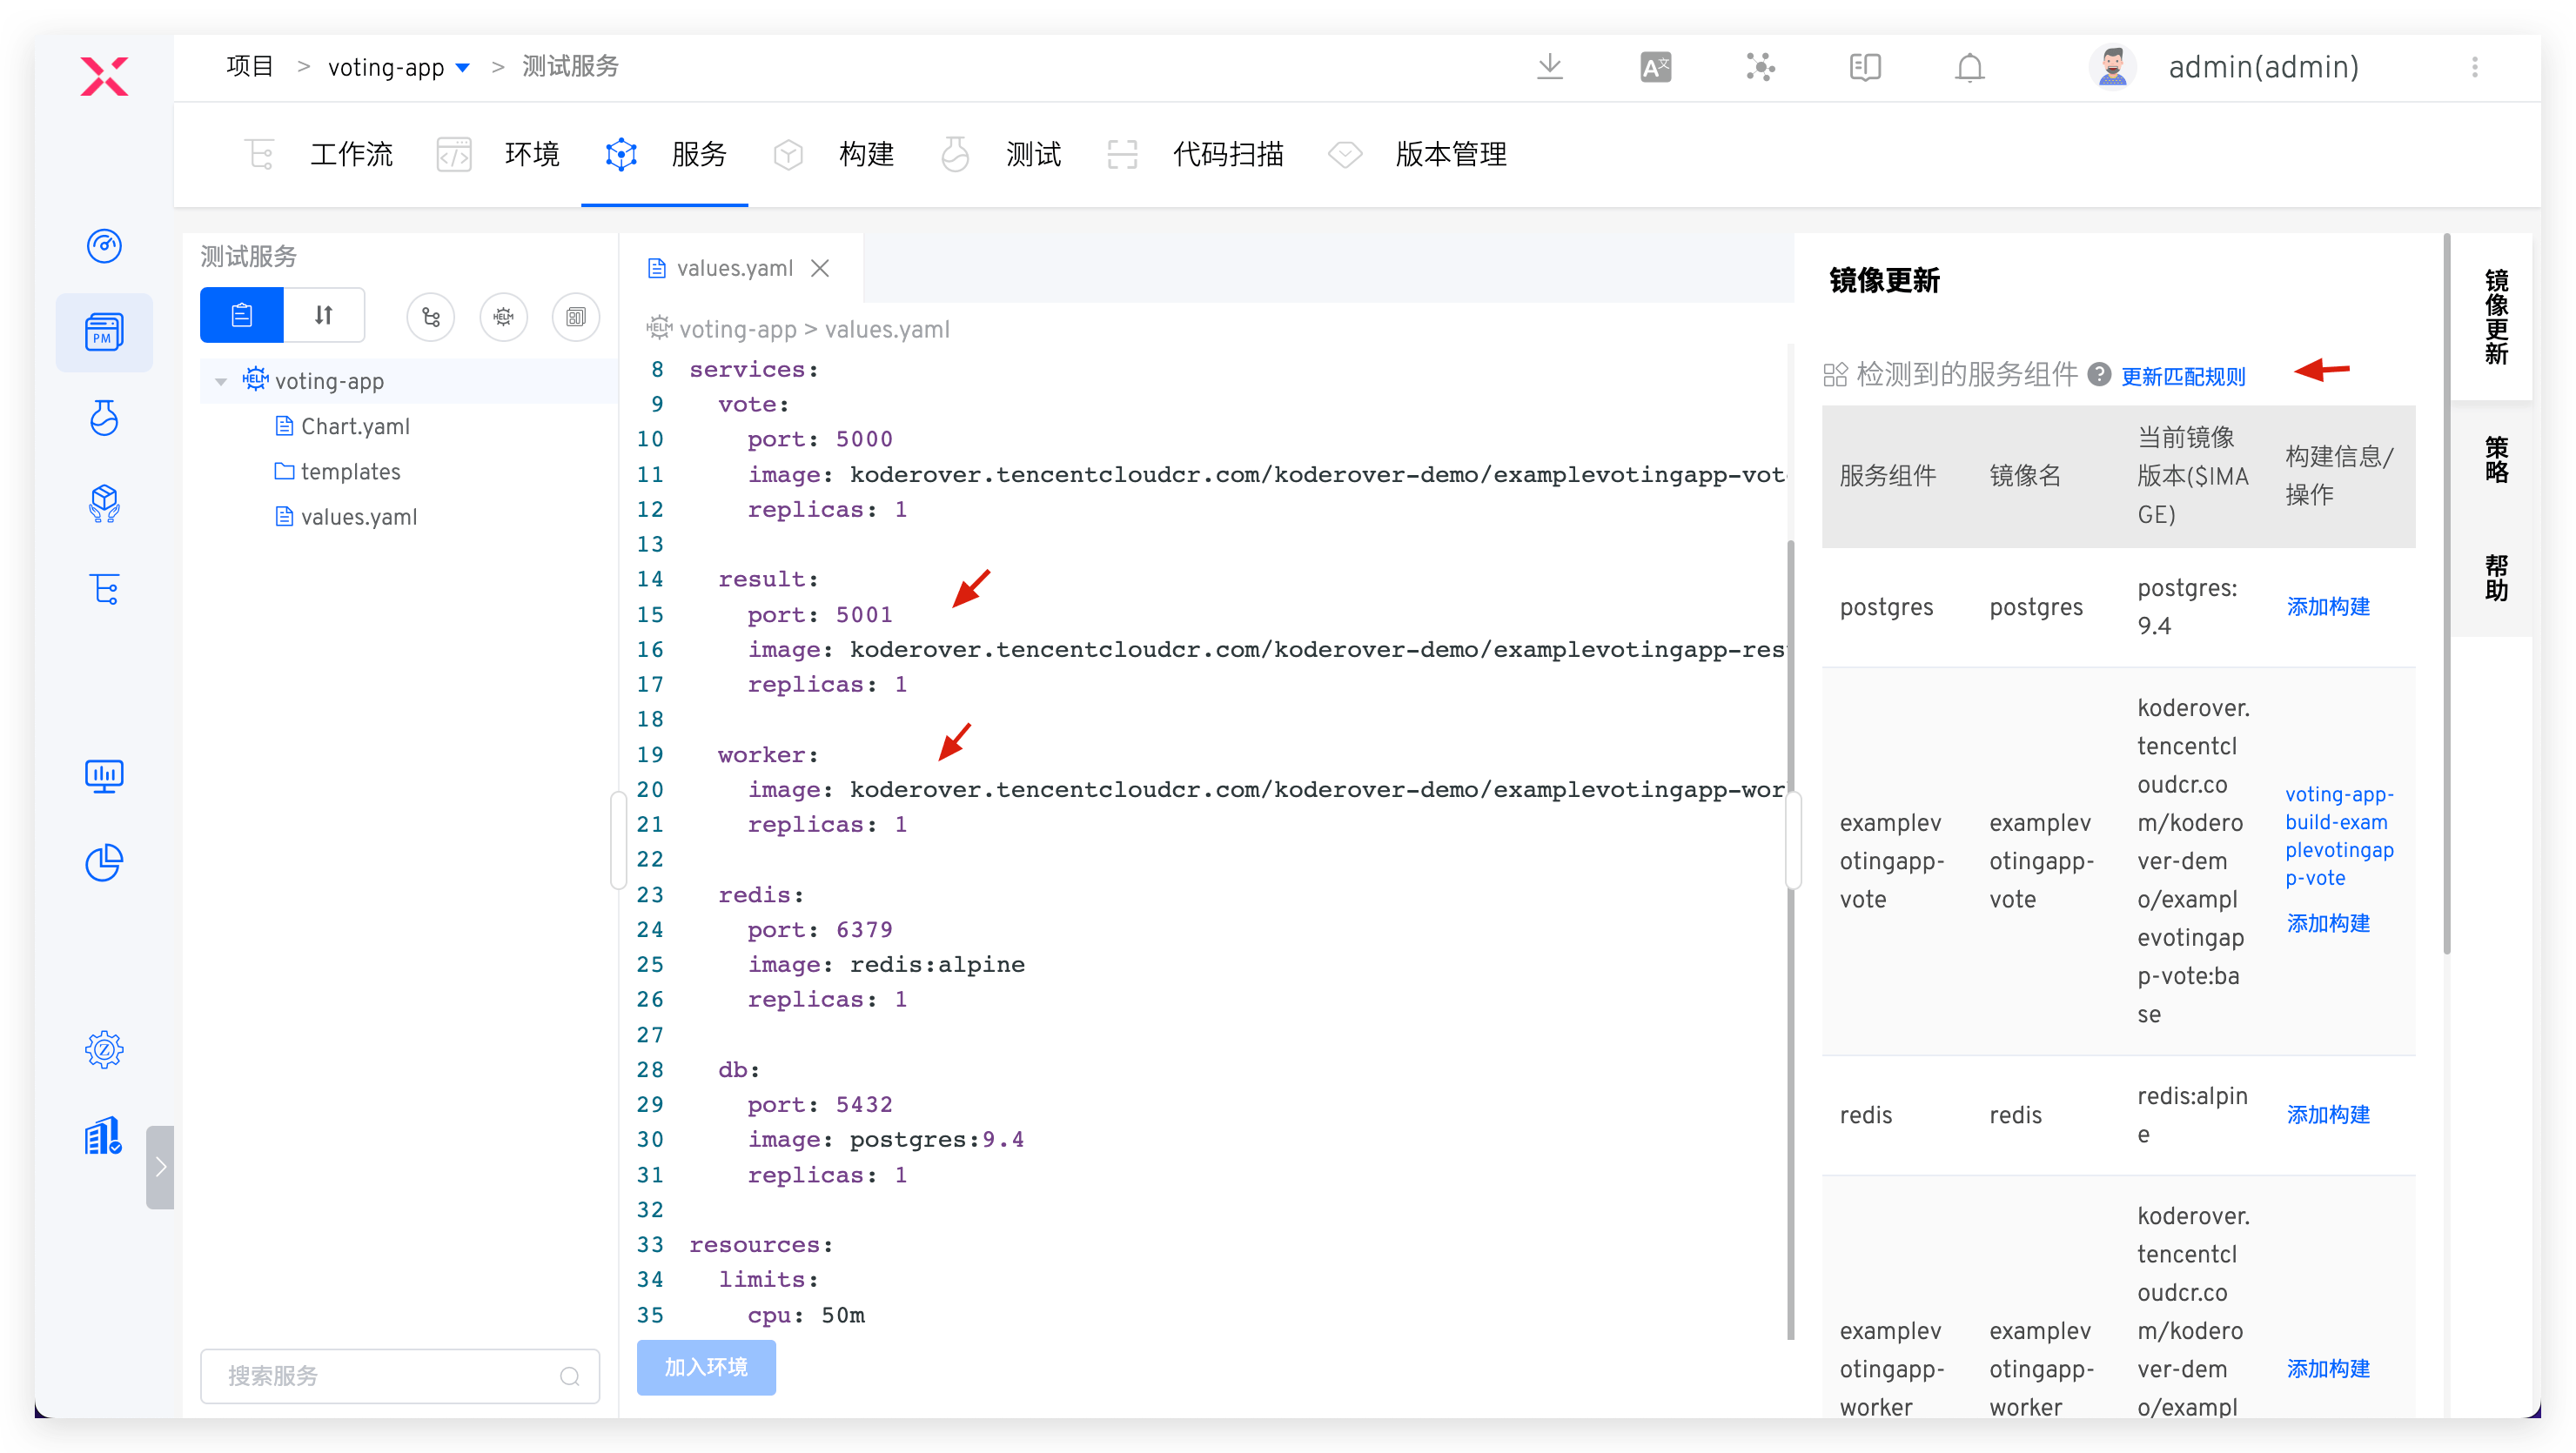Click 加入环境 button
2576x1453 pixels.
706,1366
